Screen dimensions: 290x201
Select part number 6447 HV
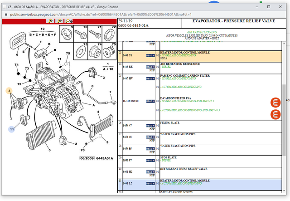(x=128, y=78)
